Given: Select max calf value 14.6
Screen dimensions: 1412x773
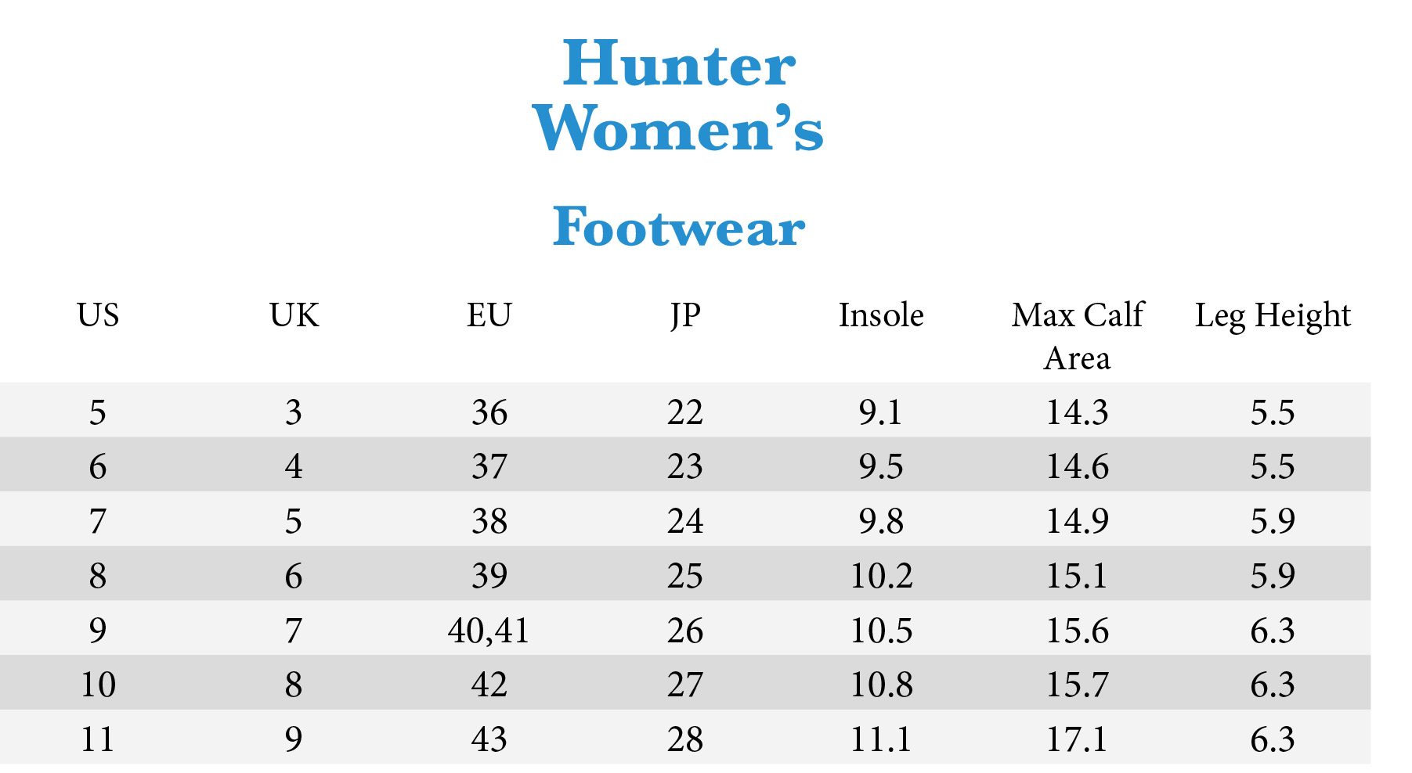Looking at the screenshot, I should point(1078,467).
